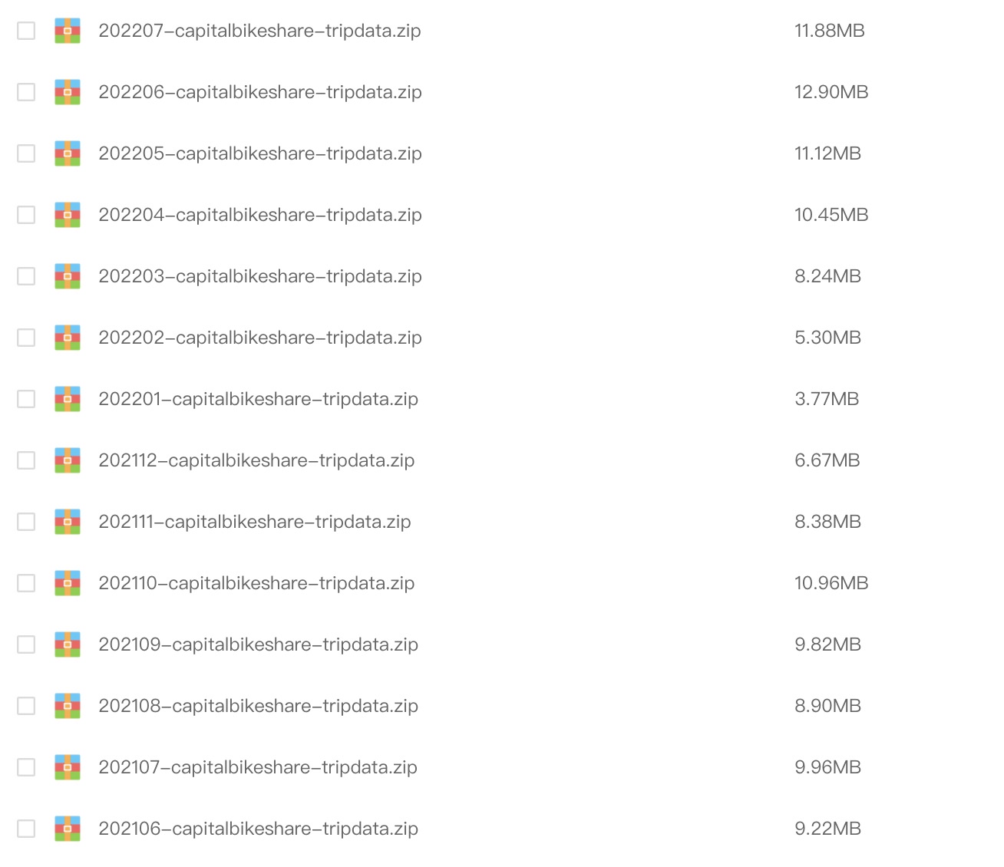Click zip icon for 202111-capitalbikeshare-tripdata.zip
This screenshot has width=1004, height=867.
[68, 522]
